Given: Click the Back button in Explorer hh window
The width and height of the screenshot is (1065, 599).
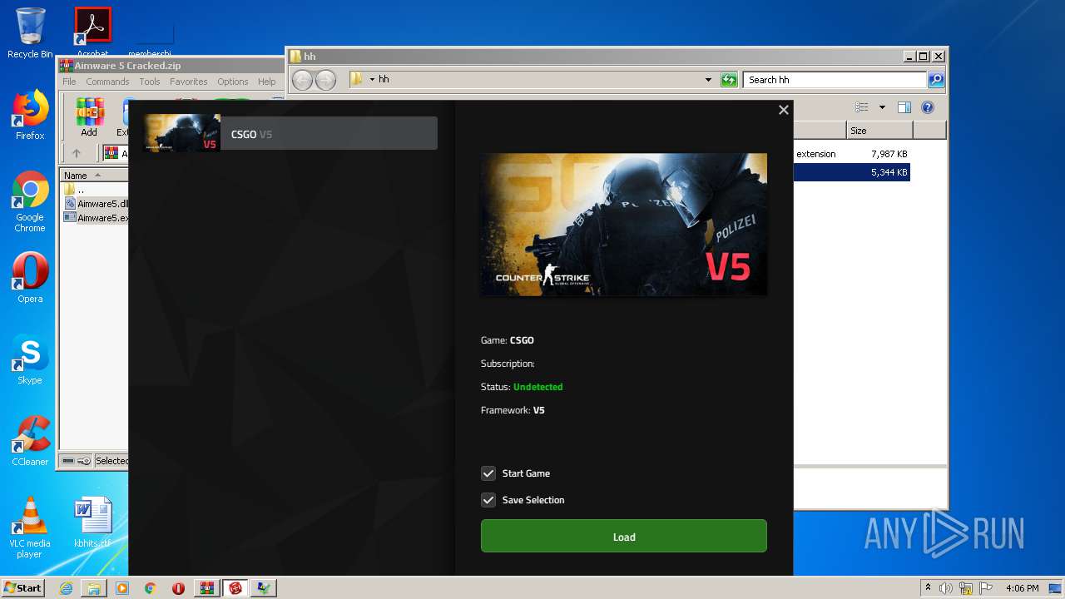Looking at the screenshot, I should [x=302, y=80].
